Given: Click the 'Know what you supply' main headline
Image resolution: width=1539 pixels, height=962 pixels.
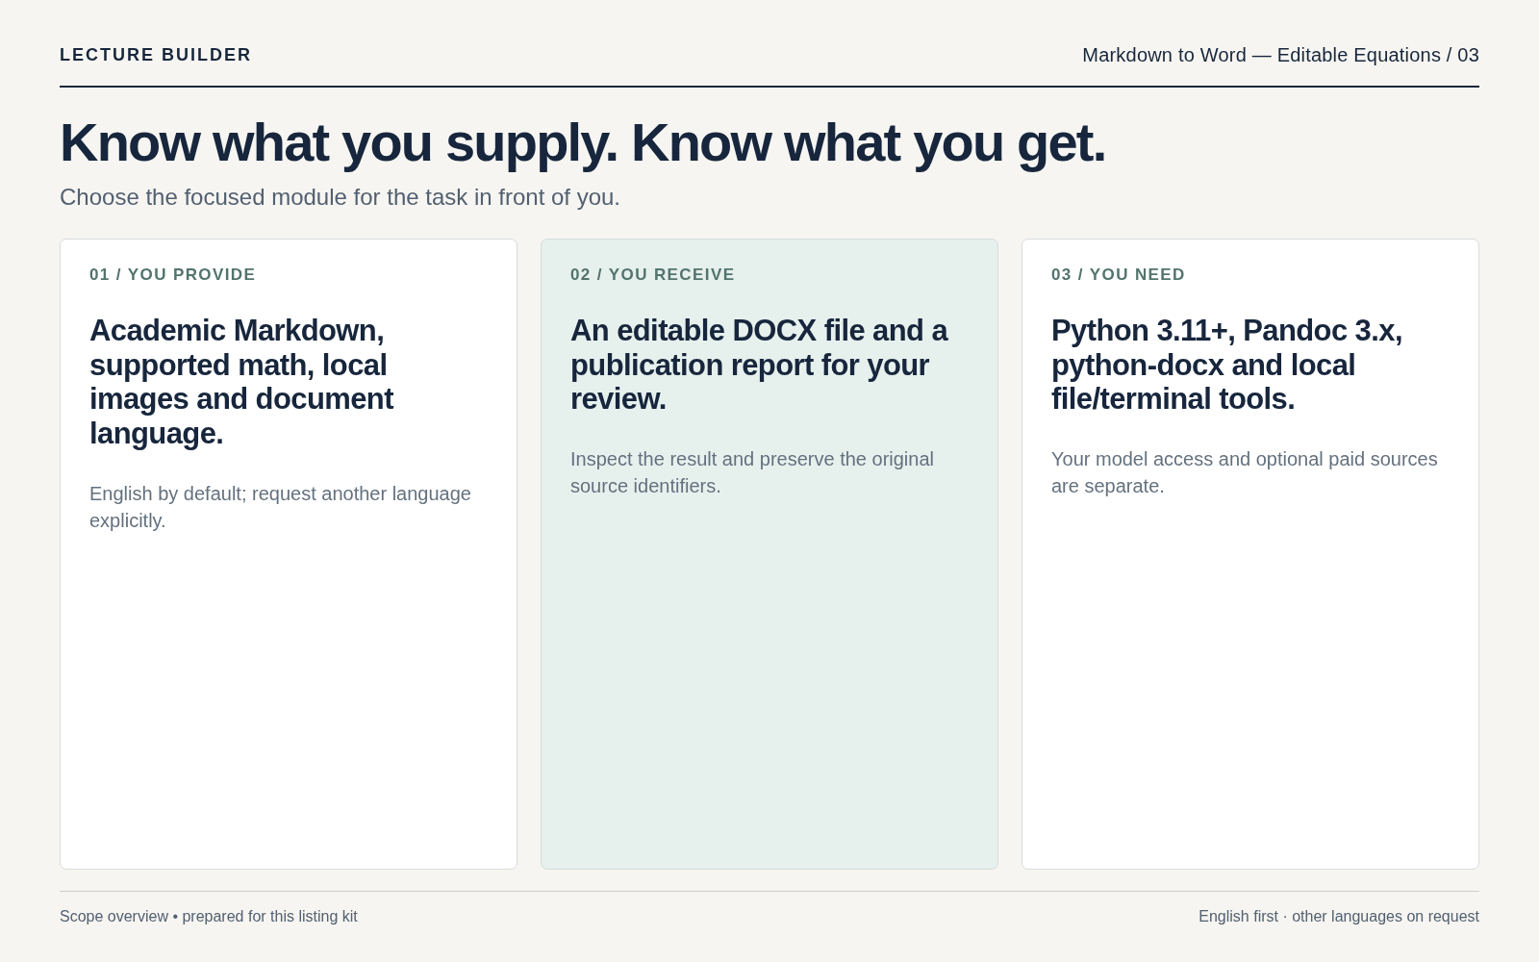Looking at the screenshot, I should pos(583,142).
